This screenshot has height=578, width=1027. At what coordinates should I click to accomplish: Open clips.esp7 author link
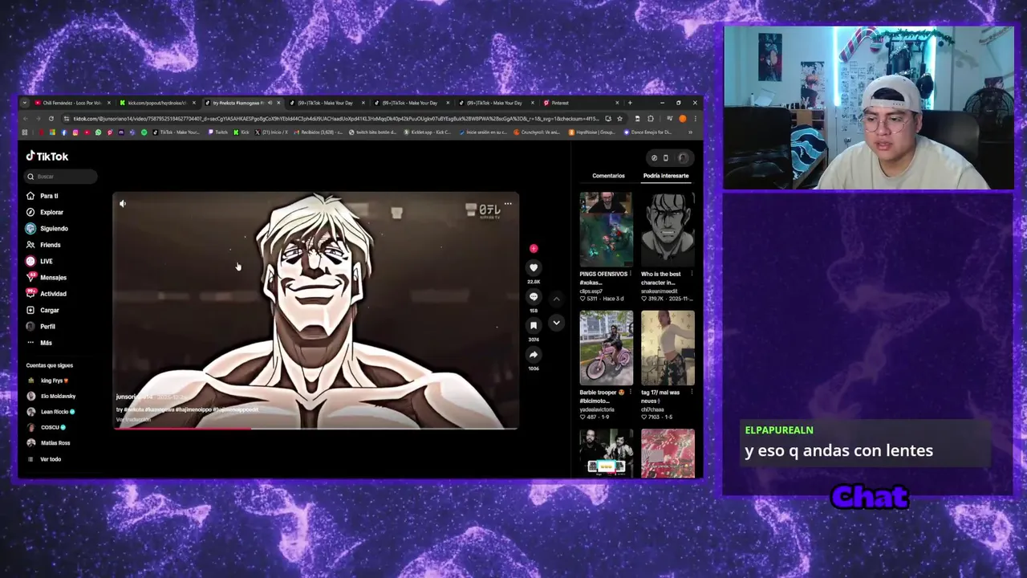click(x=591, y=291)
